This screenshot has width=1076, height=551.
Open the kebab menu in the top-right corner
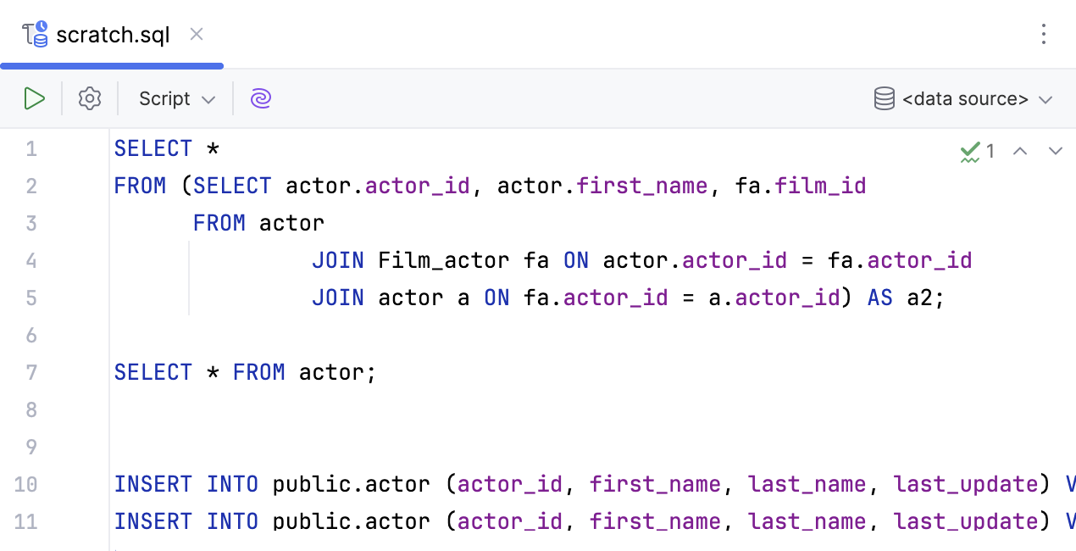point(1044,35)
